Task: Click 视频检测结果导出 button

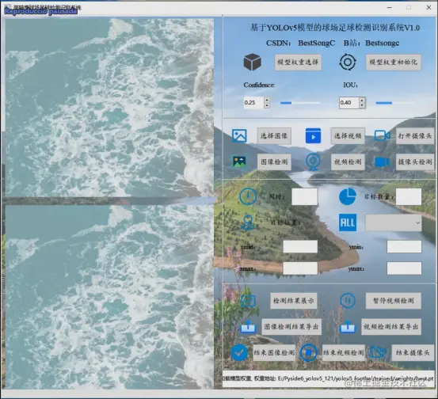Action: (x=391, y=326)
